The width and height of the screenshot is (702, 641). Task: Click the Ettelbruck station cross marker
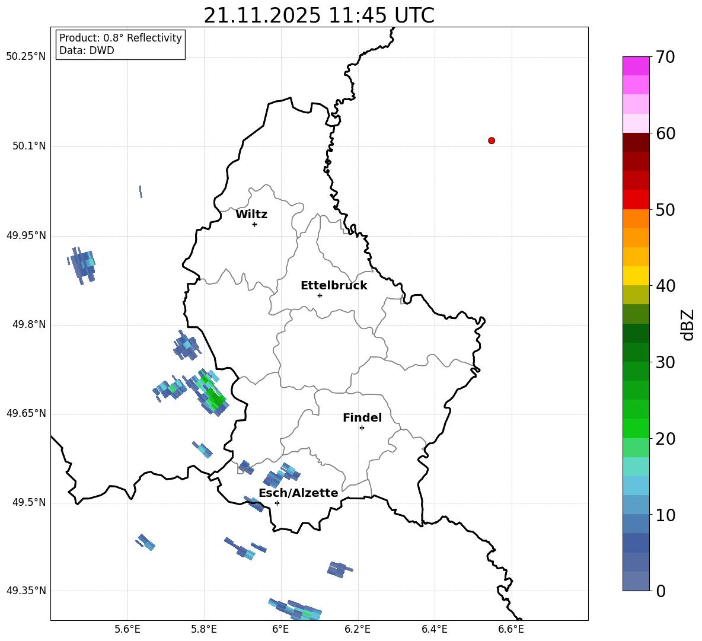[x=320, y=295]
